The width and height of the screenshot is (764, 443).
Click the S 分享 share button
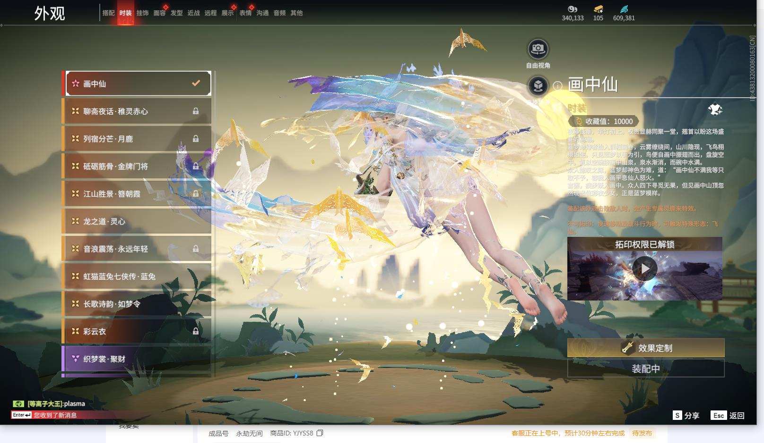686,416
